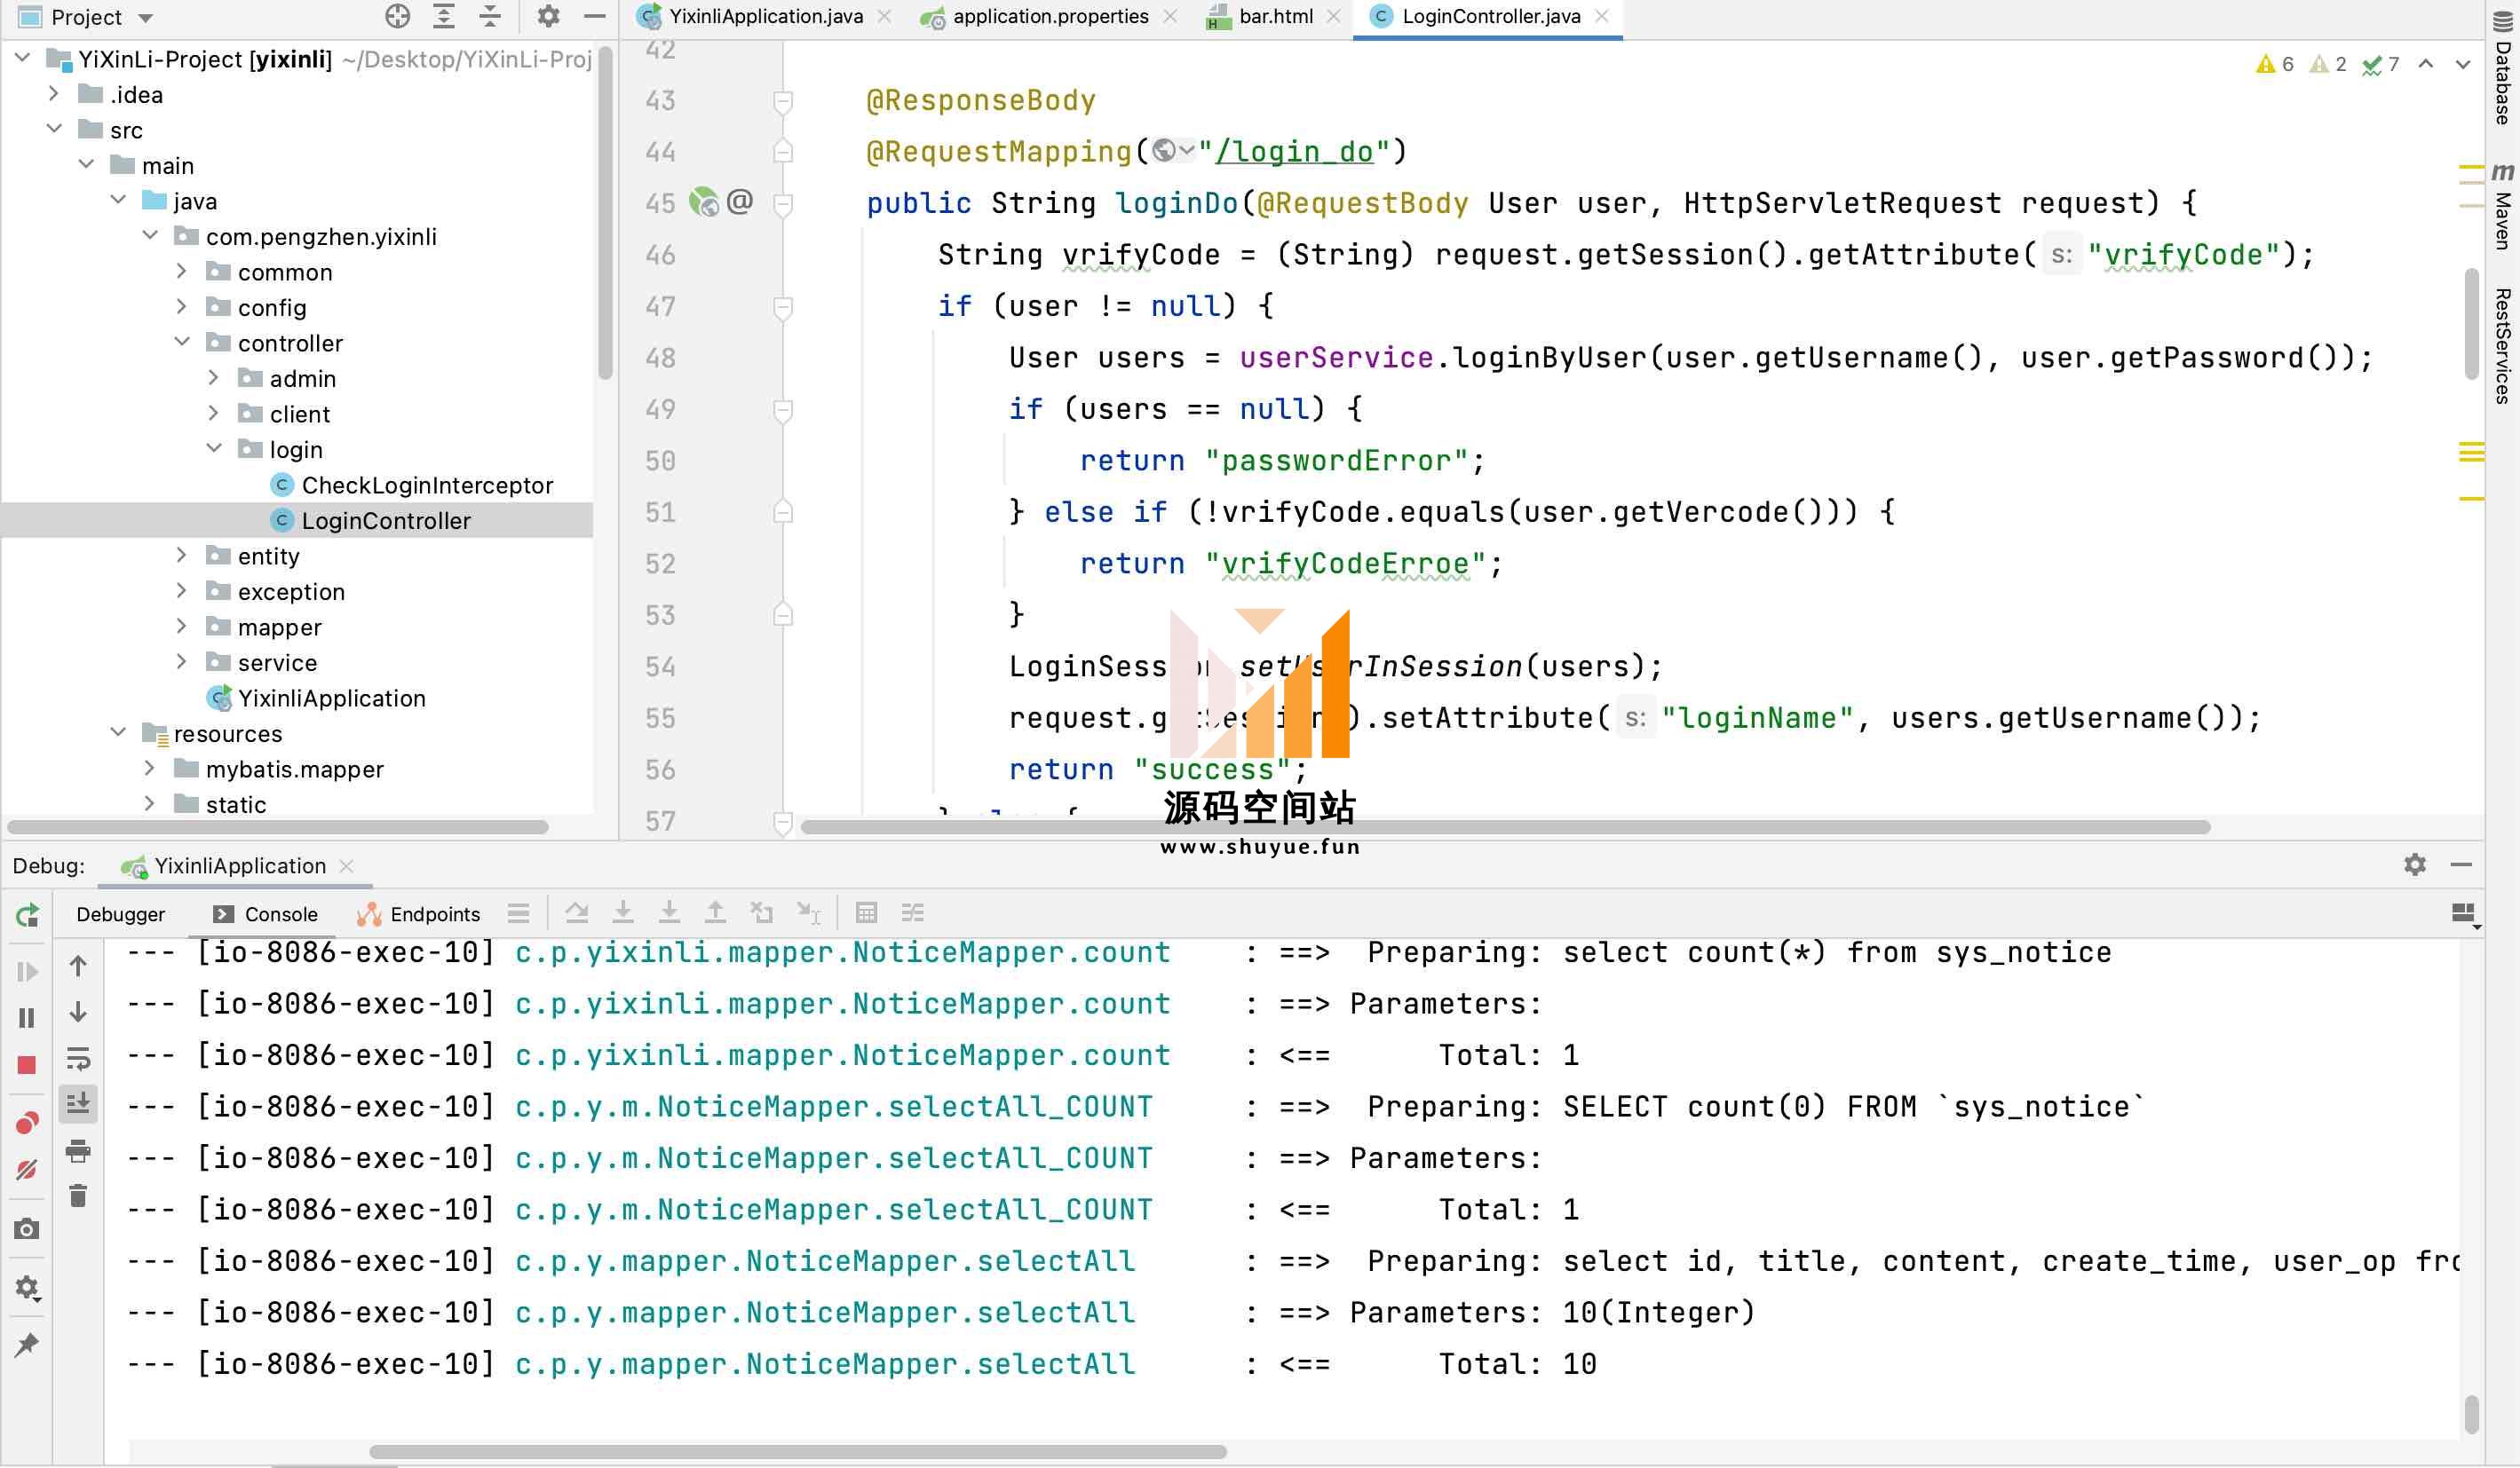Open View Breakpoints double red dots
Viewport: 2520px width, 1468px height.
pos(27,1122)
